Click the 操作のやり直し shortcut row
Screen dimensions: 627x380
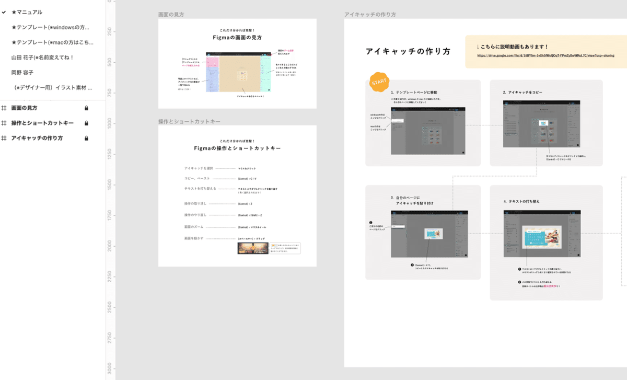click(x=223, y=215)
